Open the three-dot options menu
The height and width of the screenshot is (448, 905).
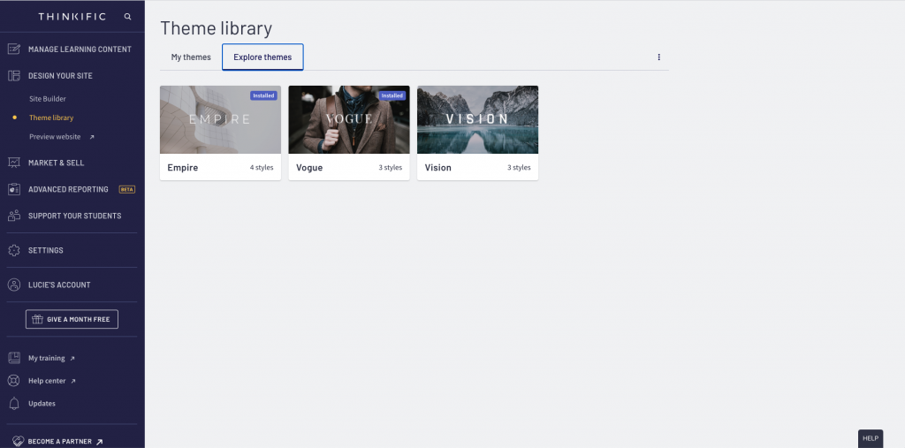(658, 57)
